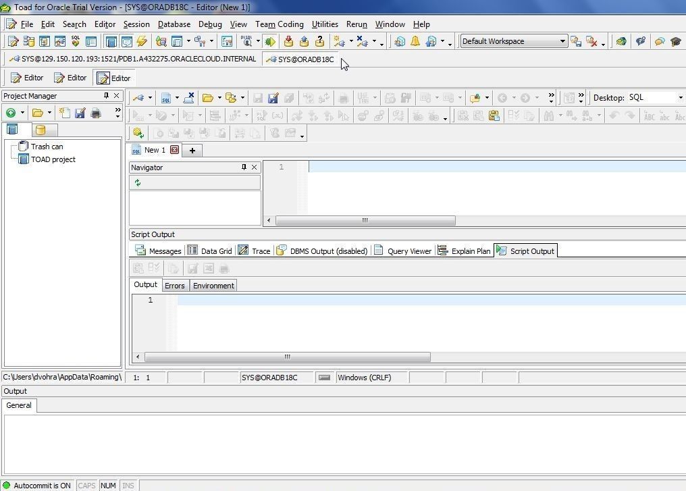Expand the editor toolbar overflow chevron
This screenshot has width=686, height=491.
click(x=551, y=98)
